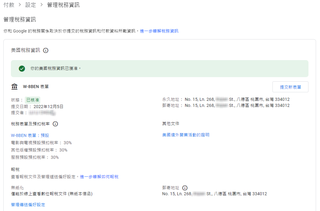320x211 pixels.
Task: Open 管理傳送偏好設定 link
Action: (x=28, y=205)
